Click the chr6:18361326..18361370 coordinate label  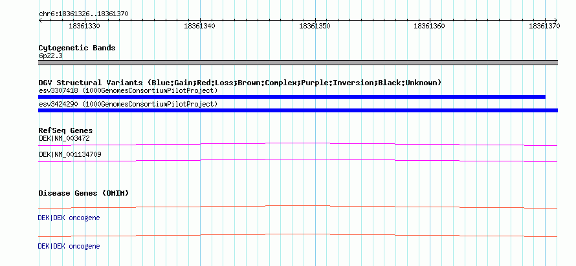pyautogui.click(x=83, y=14)
